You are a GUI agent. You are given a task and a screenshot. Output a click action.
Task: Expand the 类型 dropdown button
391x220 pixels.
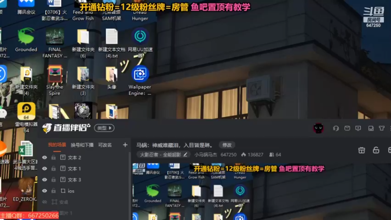(104, 128)
